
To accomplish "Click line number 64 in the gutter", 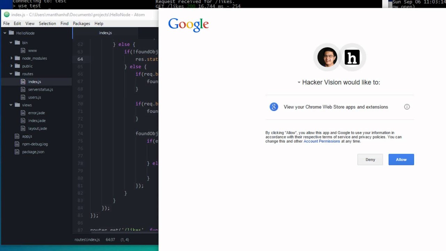I will point(80,59).
